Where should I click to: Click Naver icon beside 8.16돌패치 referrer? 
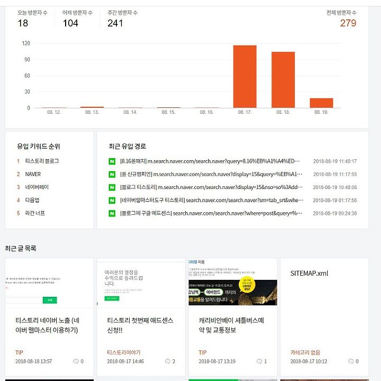coord(112,161)
